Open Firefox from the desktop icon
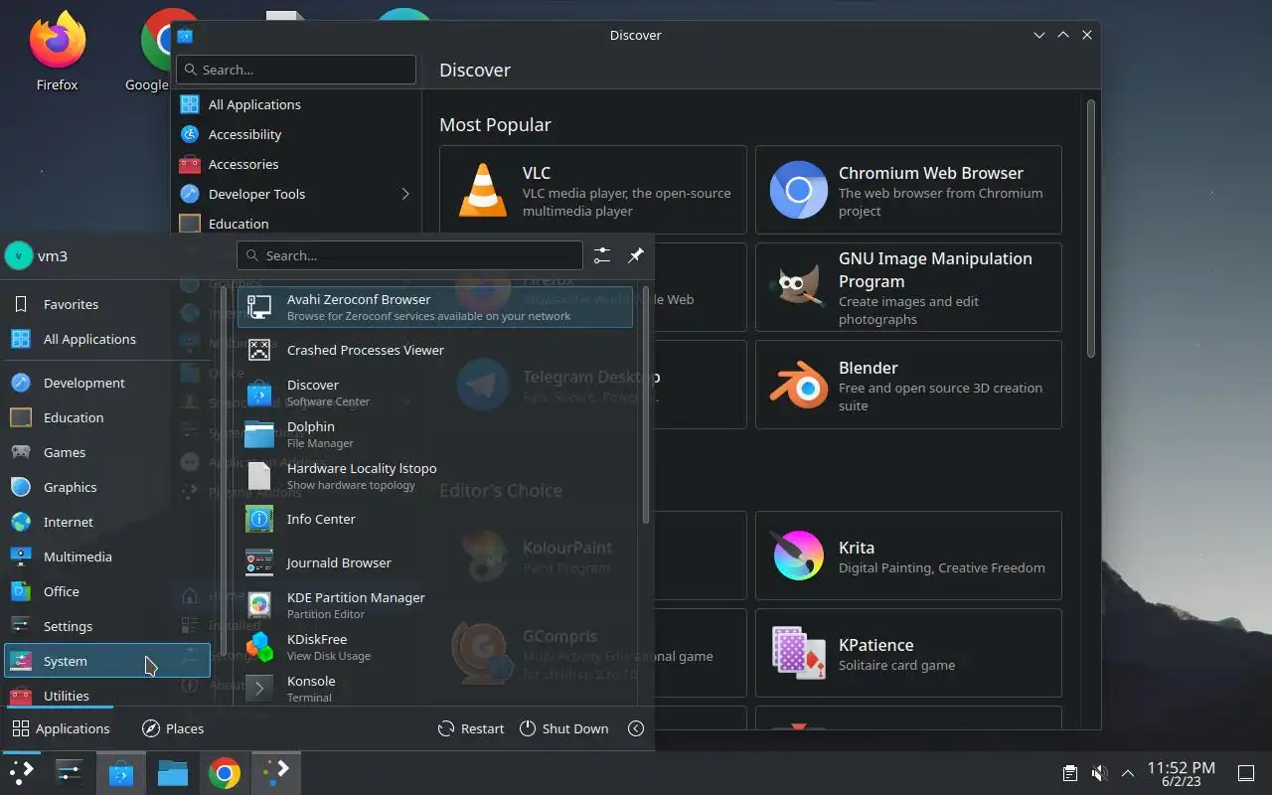The image size is (1272, 795). click(x=58, y=52)
